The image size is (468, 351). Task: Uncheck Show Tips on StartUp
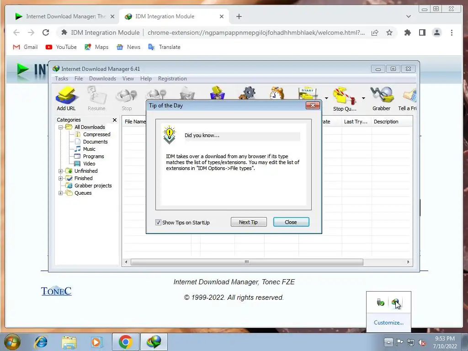(x=158, y=223)
